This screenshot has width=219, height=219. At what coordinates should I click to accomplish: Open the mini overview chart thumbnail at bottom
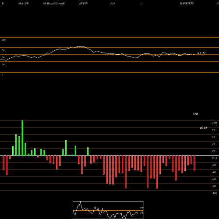108,210
